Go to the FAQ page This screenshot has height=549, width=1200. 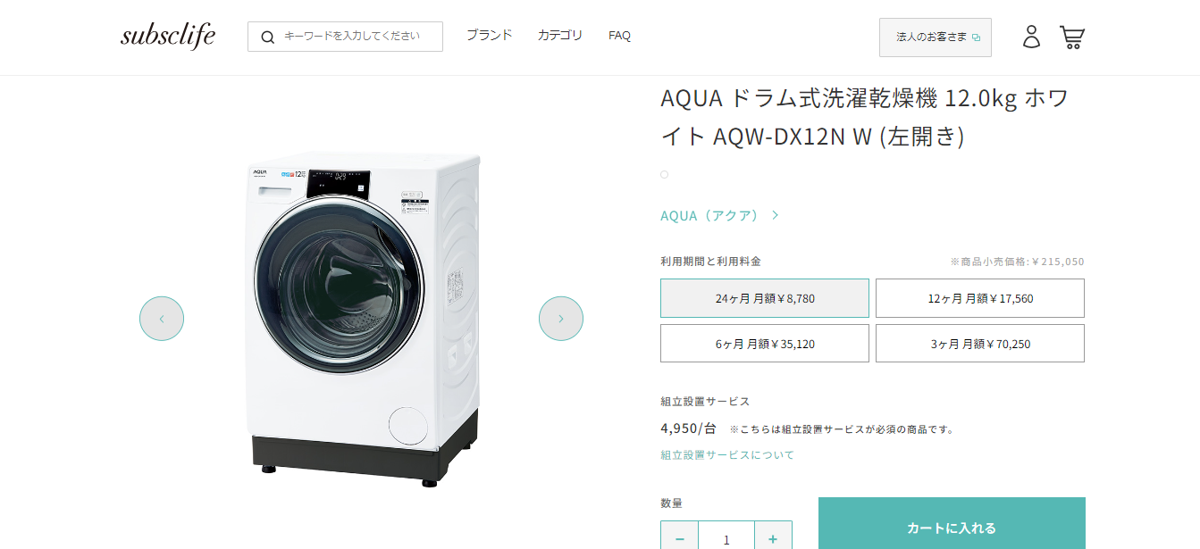(x=619, y=36)
